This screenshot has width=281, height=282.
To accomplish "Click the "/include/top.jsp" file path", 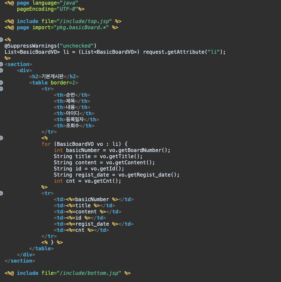I will (x=84, y=21).
